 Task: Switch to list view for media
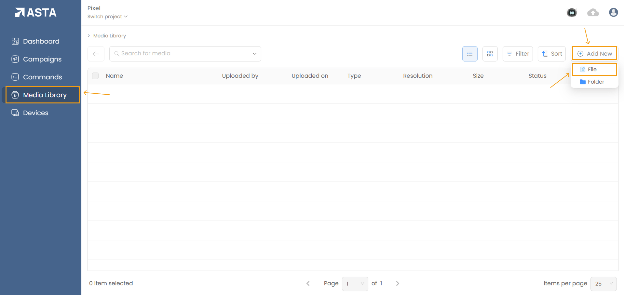469,54
